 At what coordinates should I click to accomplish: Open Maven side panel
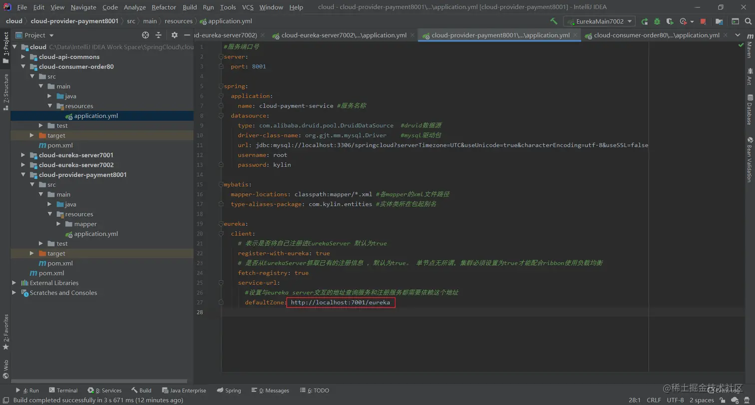(750, 47)
